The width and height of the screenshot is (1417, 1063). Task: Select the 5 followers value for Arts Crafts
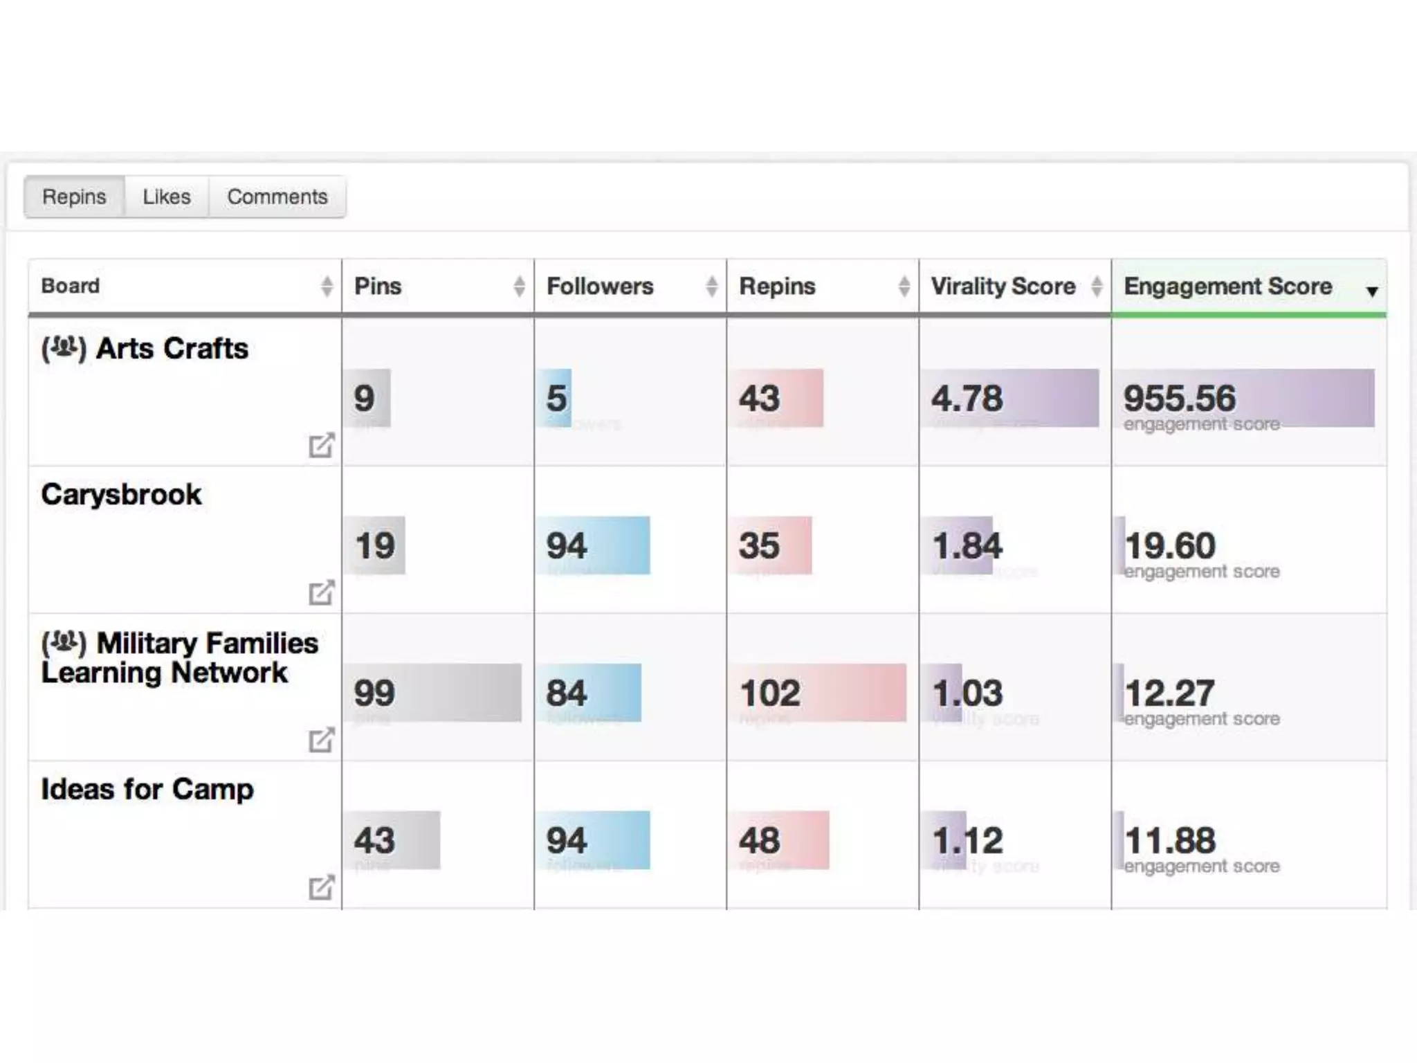[556, 398]
